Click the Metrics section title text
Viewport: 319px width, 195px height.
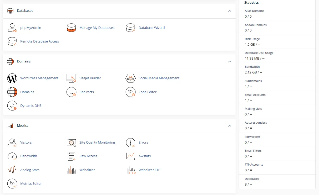pos(23,126)
